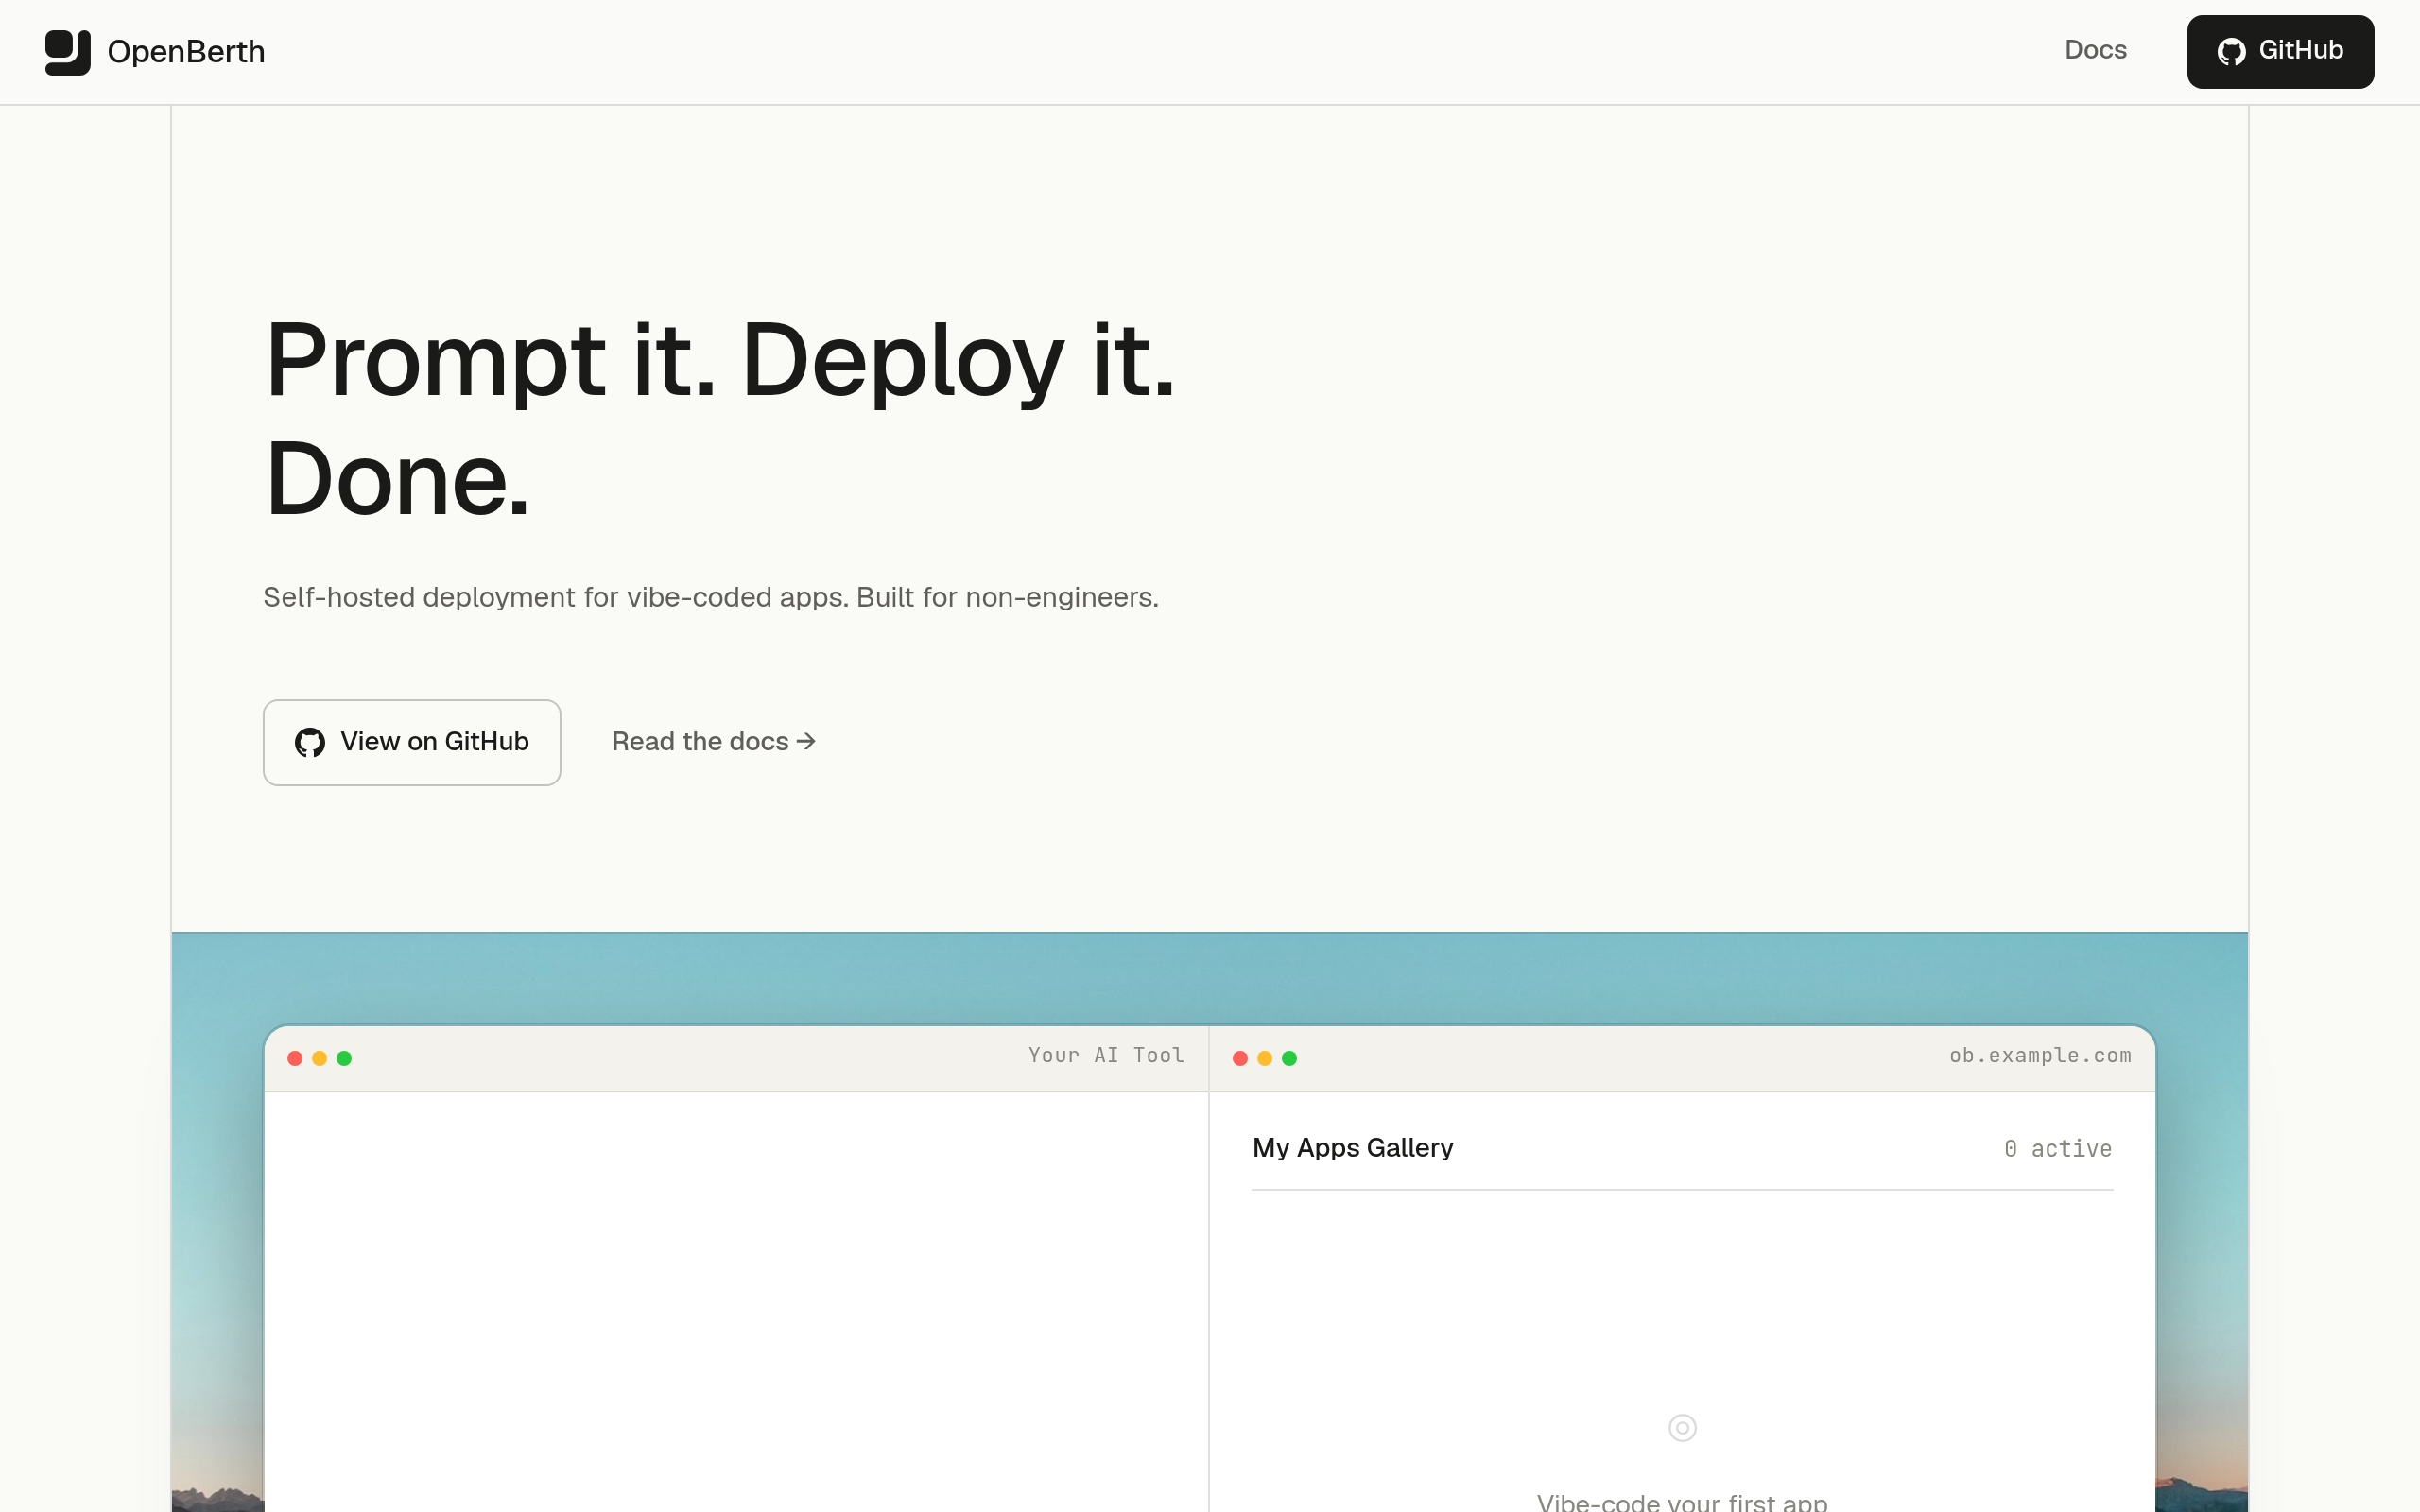Click yellow dot on ob.example.com window

click(1265, 1058)
